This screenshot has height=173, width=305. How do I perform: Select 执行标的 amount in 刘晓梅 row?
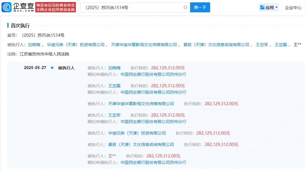[168, 68]
